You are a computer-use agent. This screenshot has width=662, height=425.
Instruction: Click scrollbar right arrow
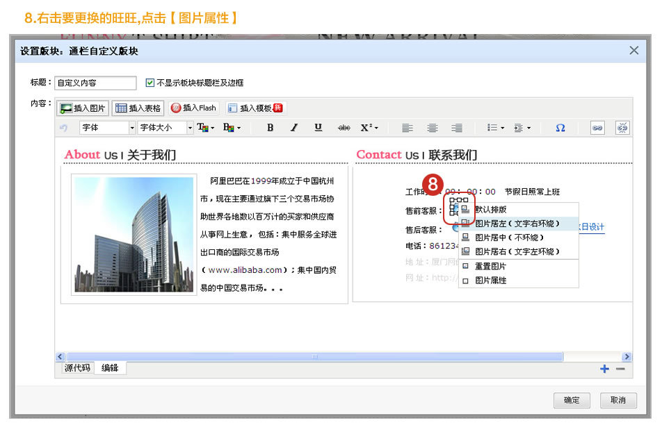click(x=627, y=357)
